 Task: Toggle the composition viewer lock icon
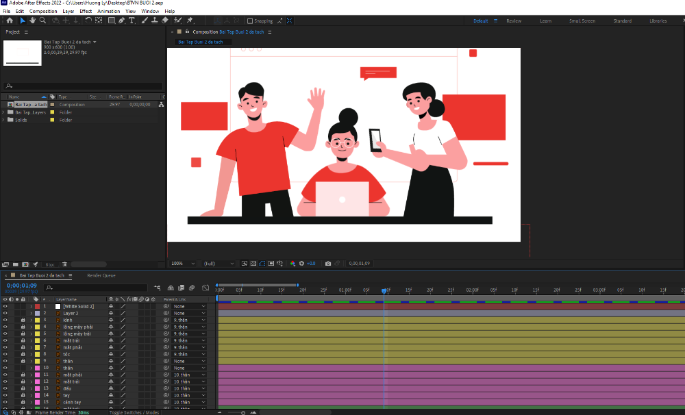[188, 32]
